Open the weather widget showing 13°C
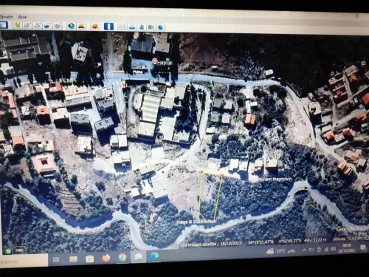 tap(280, 251)
